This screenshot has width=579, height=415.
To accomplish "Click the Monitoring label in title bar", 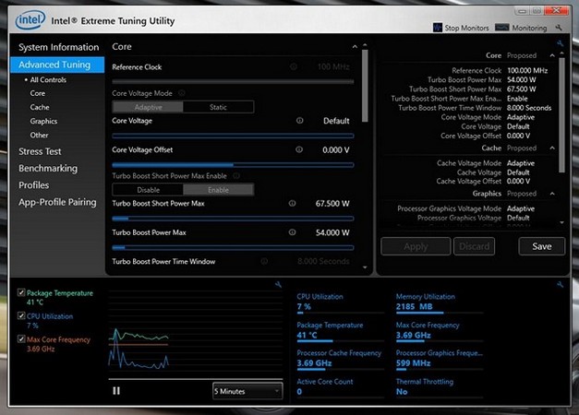I will point(529,28).
